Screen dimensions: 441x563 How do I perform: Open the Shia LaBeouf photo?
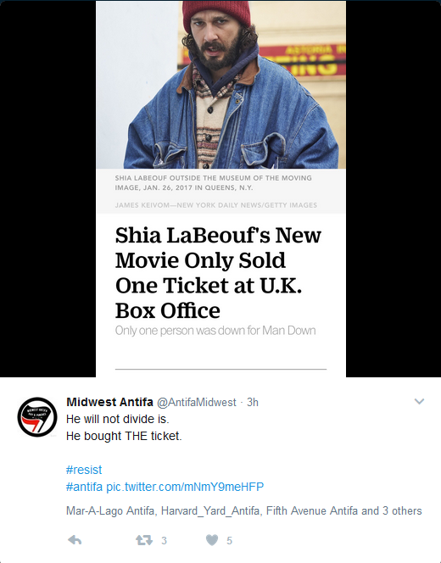(x=220, y=85)
